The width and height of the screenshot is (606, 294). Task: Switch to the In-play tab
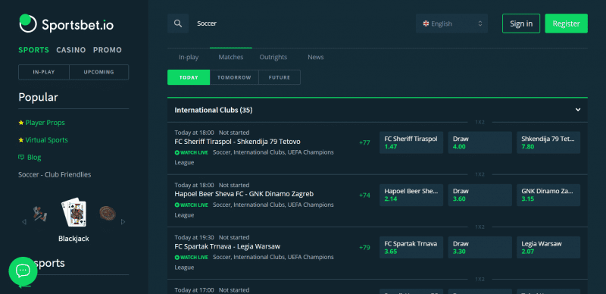189,58
